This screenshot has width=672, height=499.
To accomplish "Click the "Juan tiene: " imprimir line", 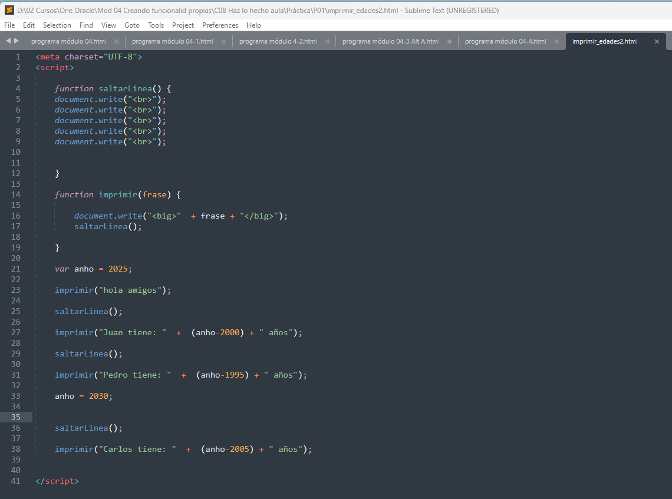I will click(x=179, y=333).
